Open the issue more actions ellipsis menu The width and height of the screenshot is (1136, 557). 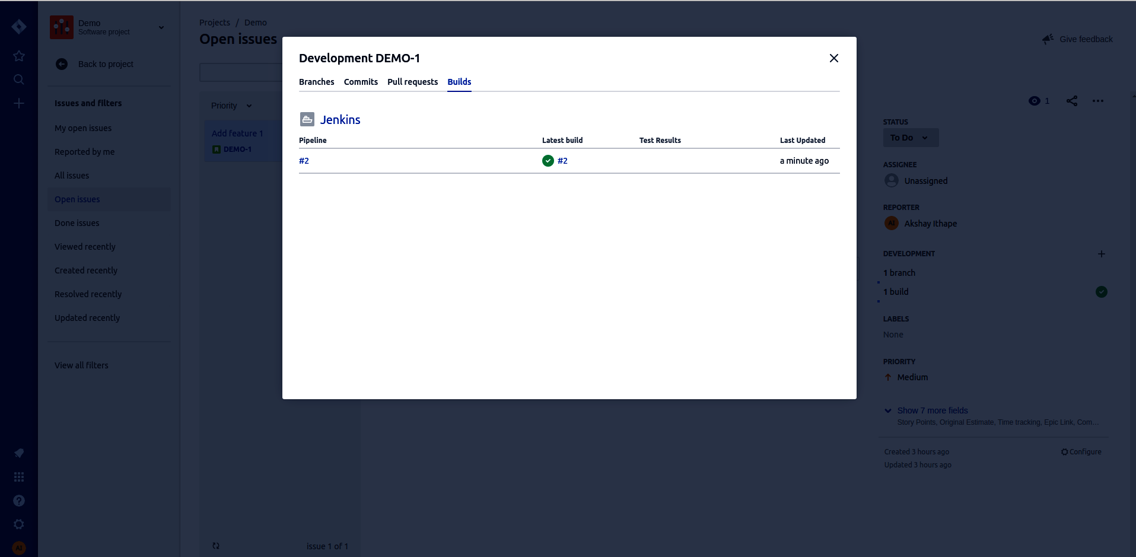tap(1097, 101)
